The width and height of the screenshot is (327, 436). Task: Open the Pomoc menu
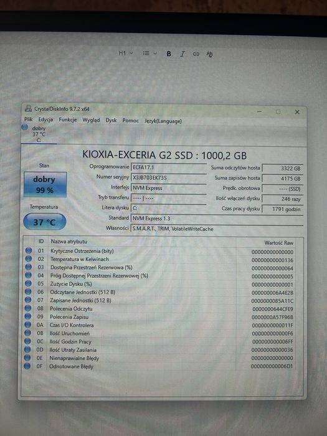130,121
